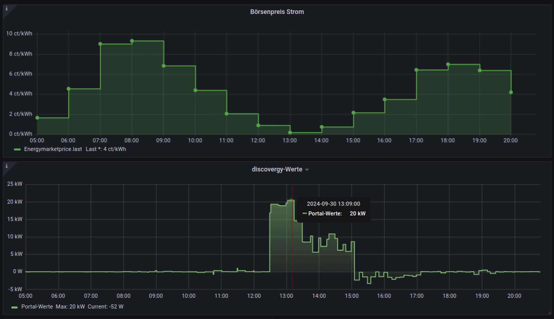
Task: Open color picker for Energymarketprice.last swatch
Action: [x=17, y=149]
